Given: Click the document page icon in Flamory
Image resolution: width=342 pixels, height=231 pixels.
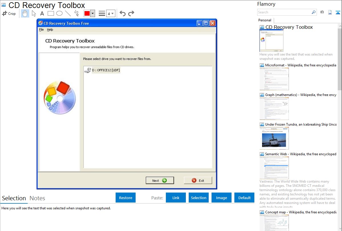Looking at the screenshot, I should click(x=330, y=13).
